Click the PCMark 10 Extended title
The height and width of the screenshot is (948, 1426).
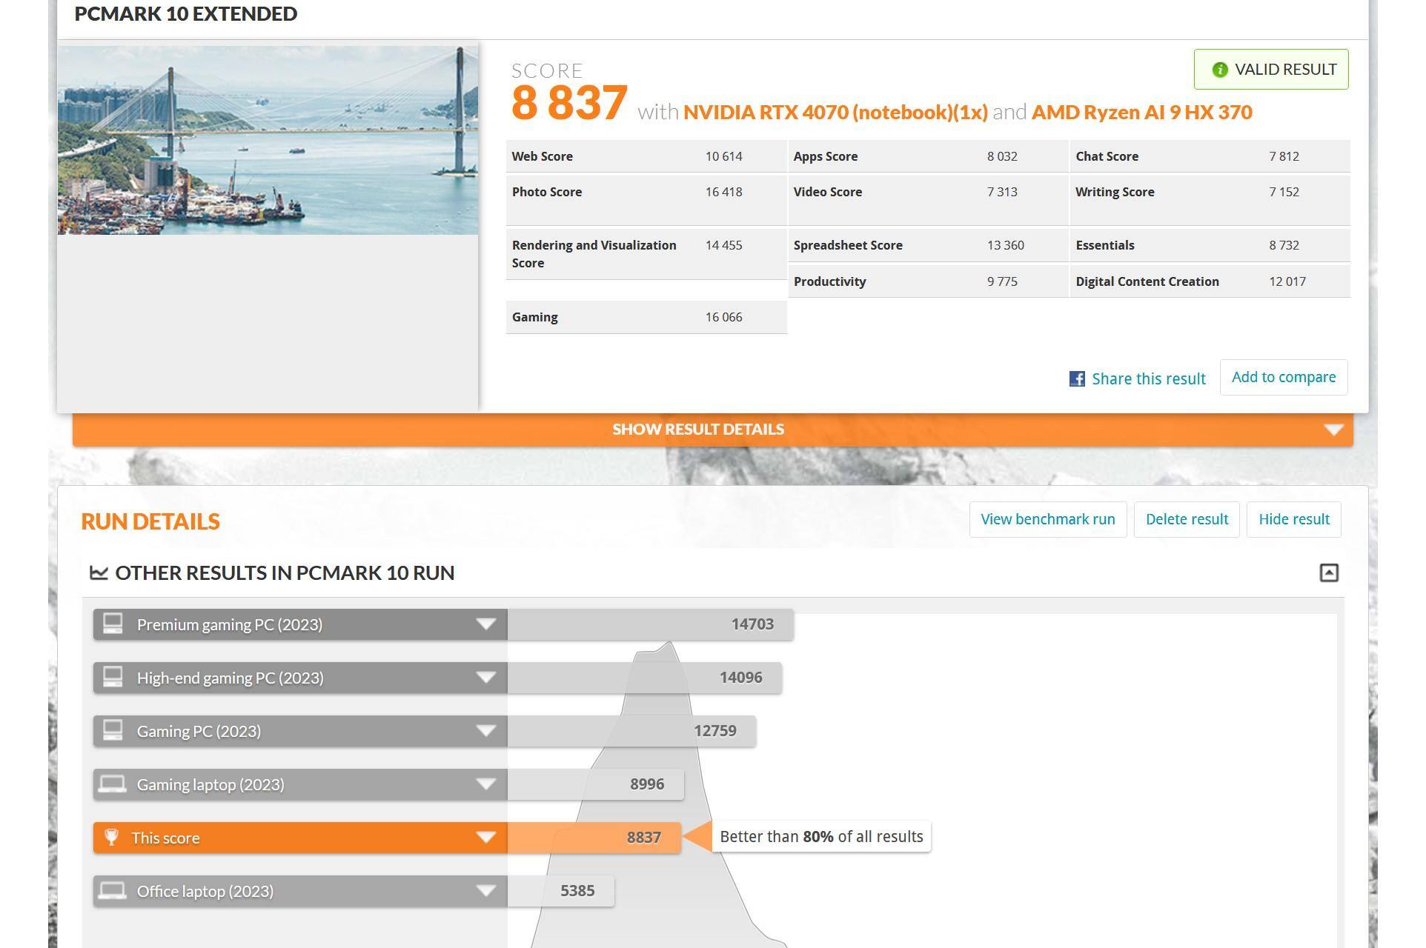pos(186,13)
